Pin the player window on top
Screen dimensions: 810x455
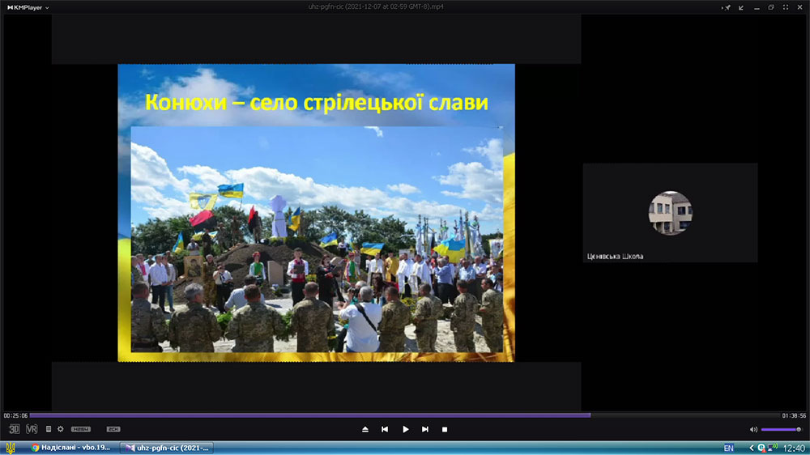click(x=727, y=8)
